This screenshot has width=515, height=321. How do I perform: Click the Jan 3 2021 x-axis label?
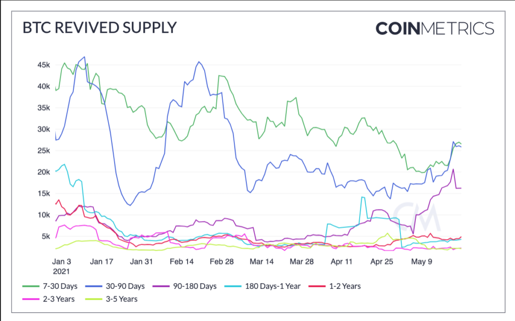coord(61,266)
